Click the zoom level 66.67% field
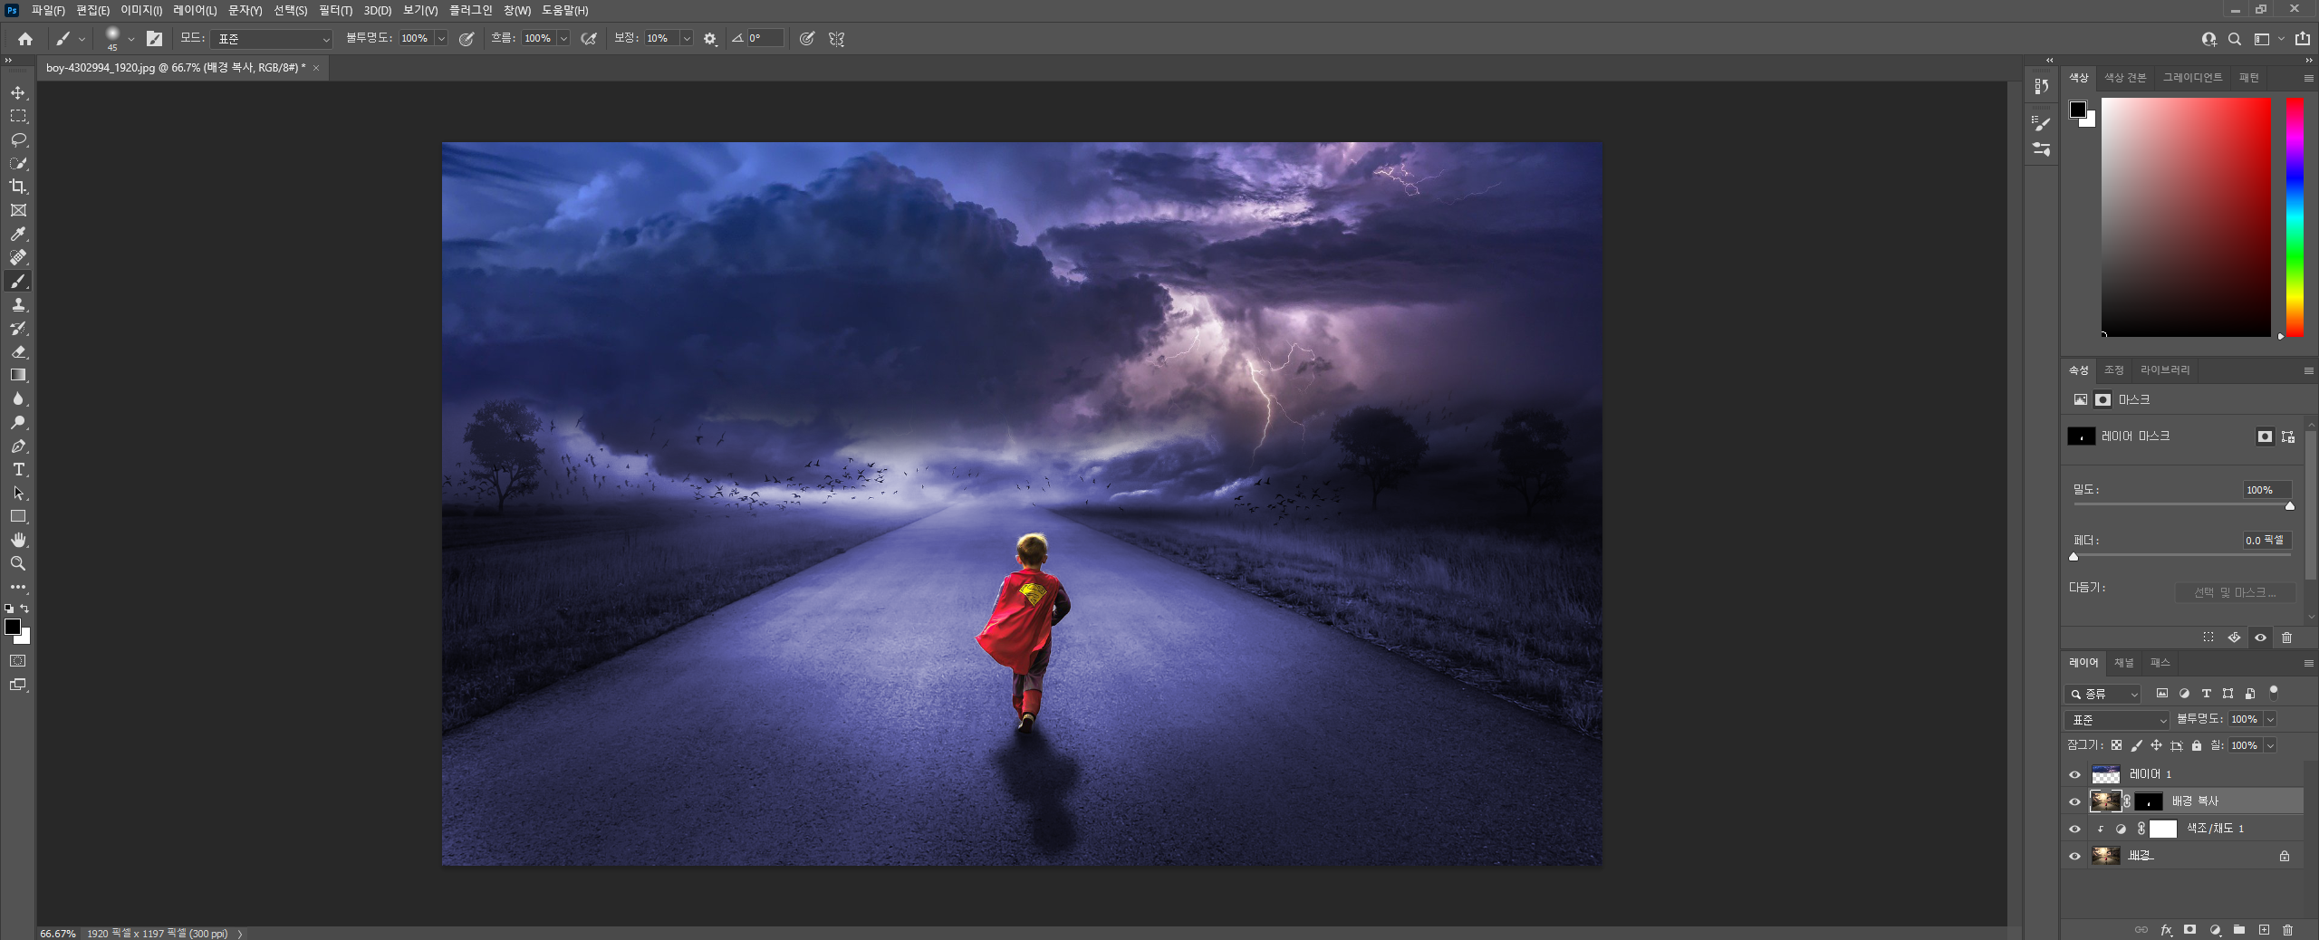This screenshot has height=940, width=2319. click(x=58, y=933)
